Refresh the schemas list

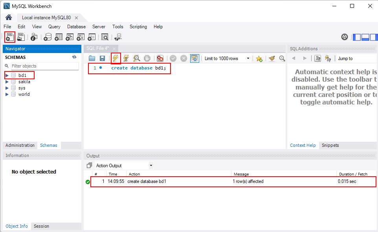pyautogui.click(x=74, y=57)
